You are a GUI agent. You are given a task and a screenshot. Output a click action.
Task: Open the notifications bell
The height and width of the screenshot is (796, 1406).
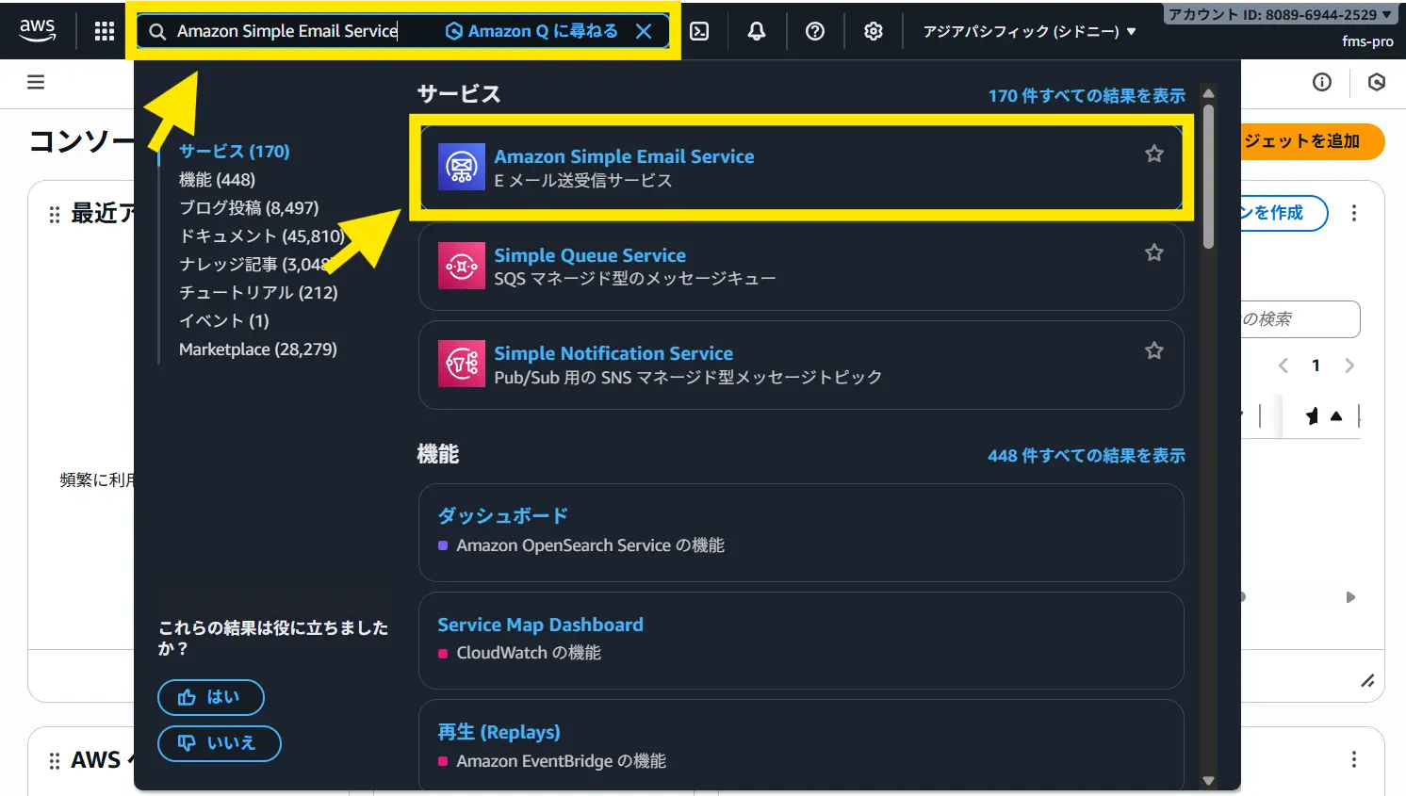(756, 31)
